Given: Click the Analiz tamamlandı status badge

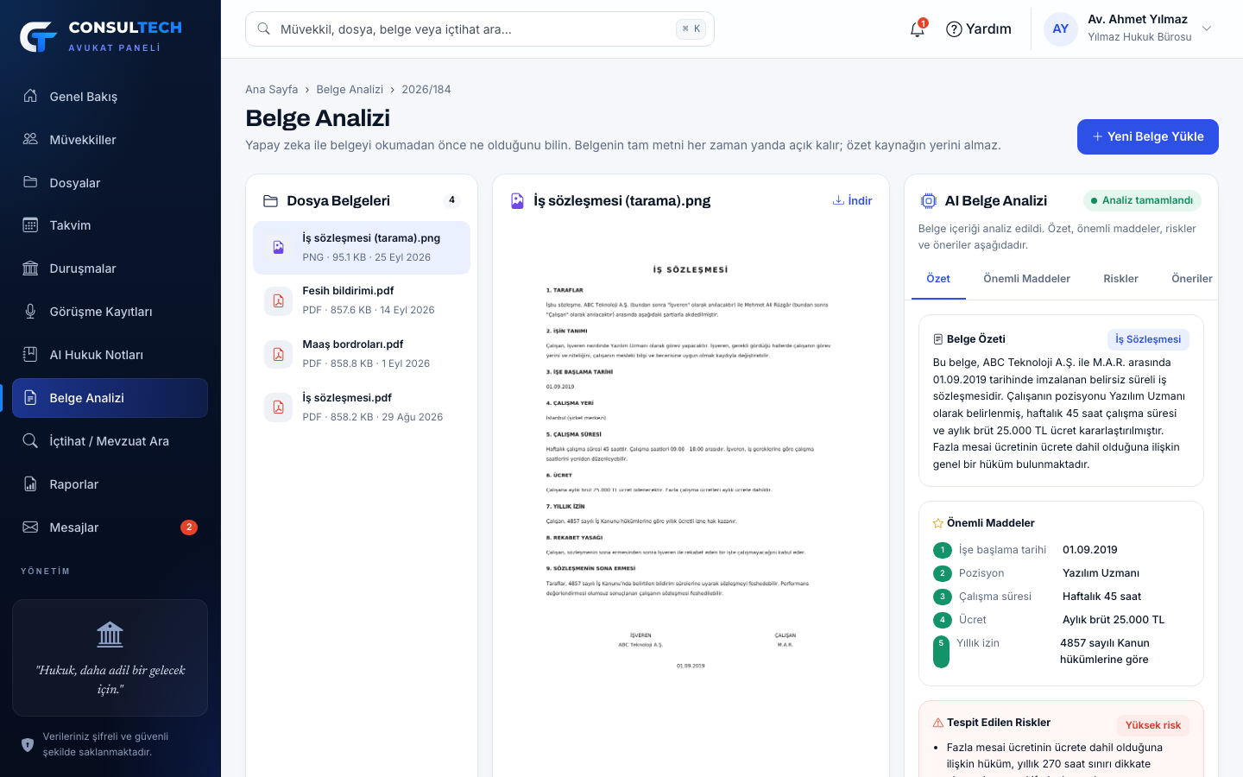Looking at the screenshot, I should click(1142, 200).
